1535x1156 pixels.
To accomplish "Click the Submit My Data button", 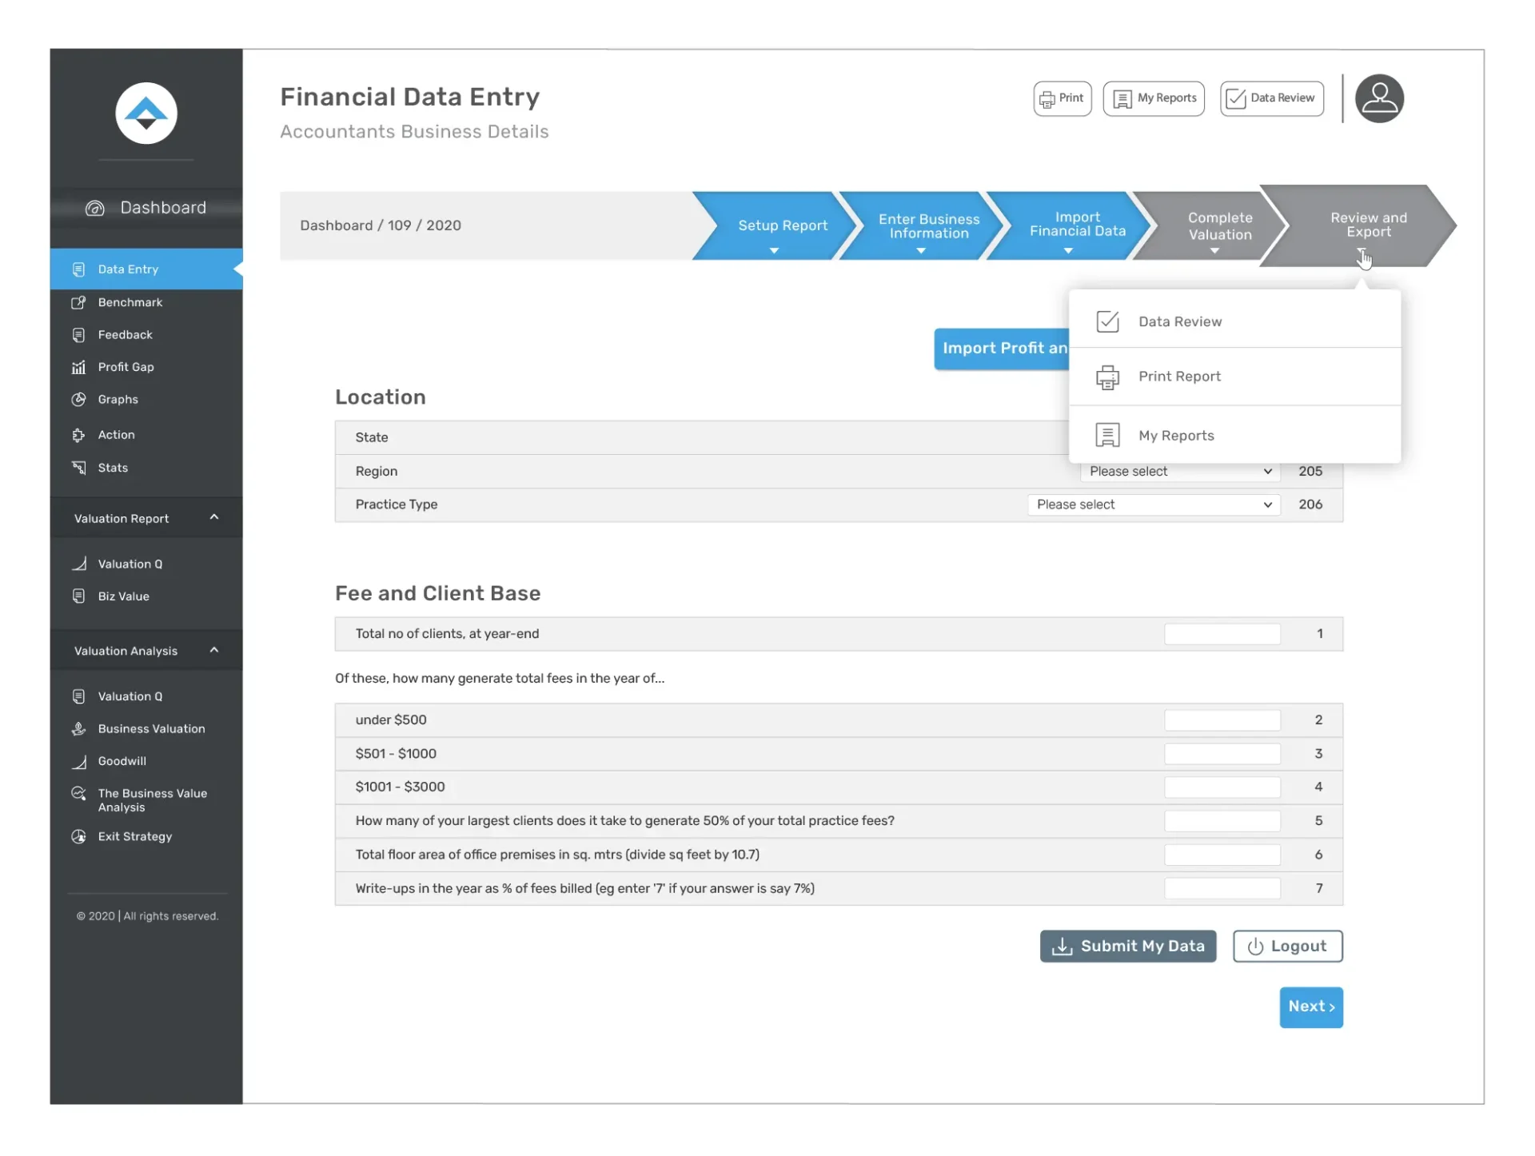I will point(1127,946).
